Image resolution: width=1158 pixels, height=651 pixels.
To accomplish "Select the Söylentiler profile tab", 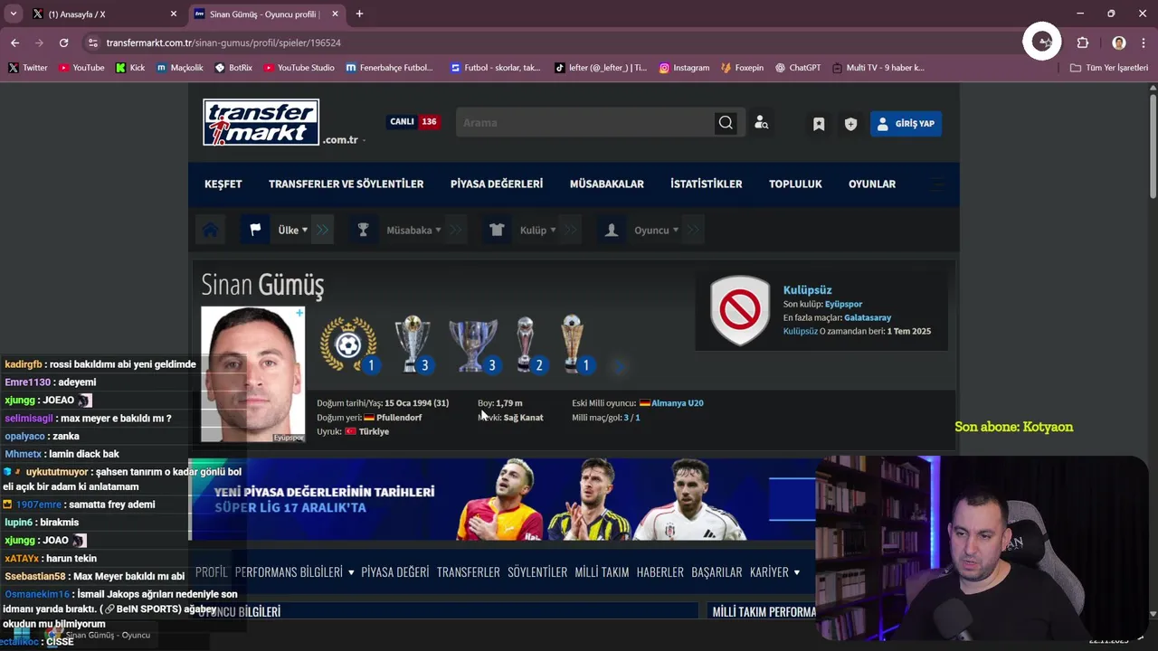I will tap(537, 572).
